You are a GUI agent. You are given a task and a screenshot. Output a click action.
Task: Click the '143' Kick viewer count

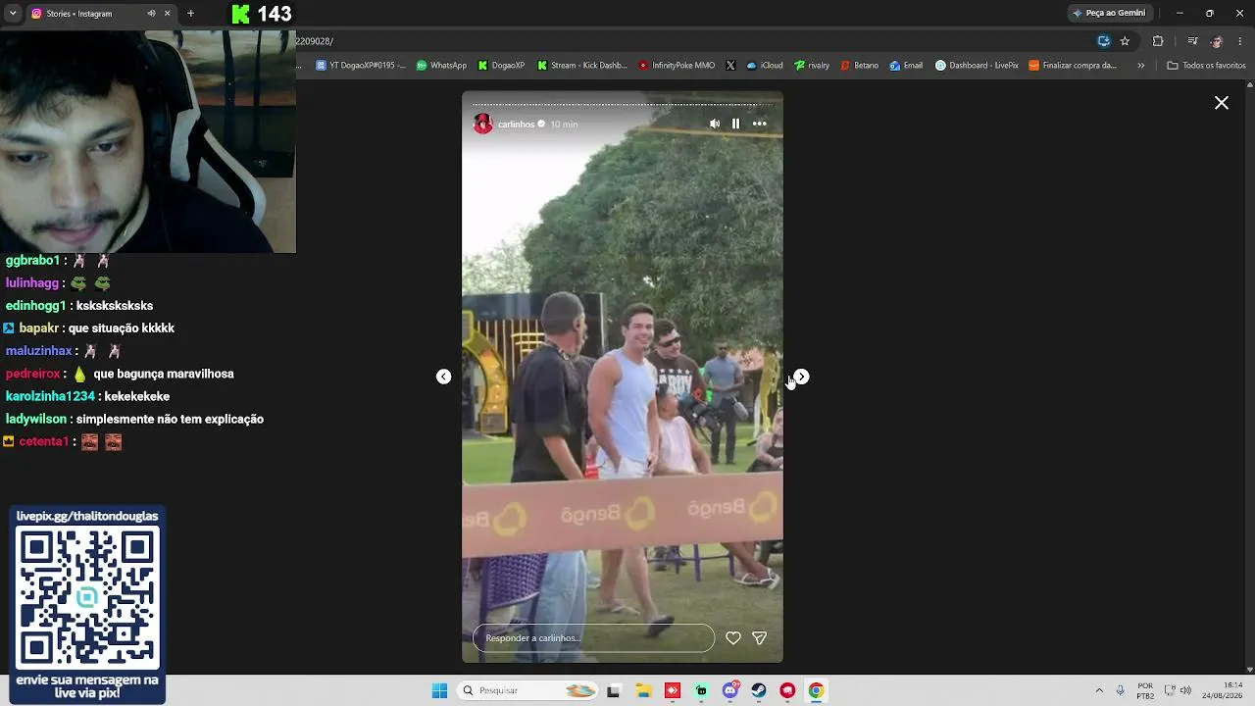pos(275,14)
